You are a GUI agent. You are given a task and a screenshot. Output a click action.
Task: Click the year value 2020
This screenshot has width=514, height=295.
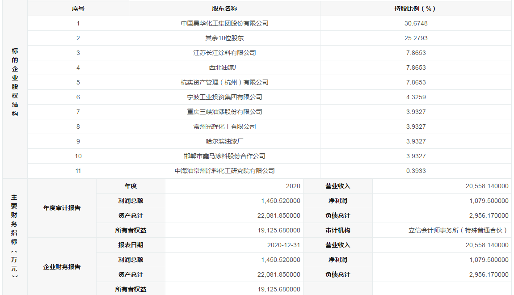tap(293, 186)
